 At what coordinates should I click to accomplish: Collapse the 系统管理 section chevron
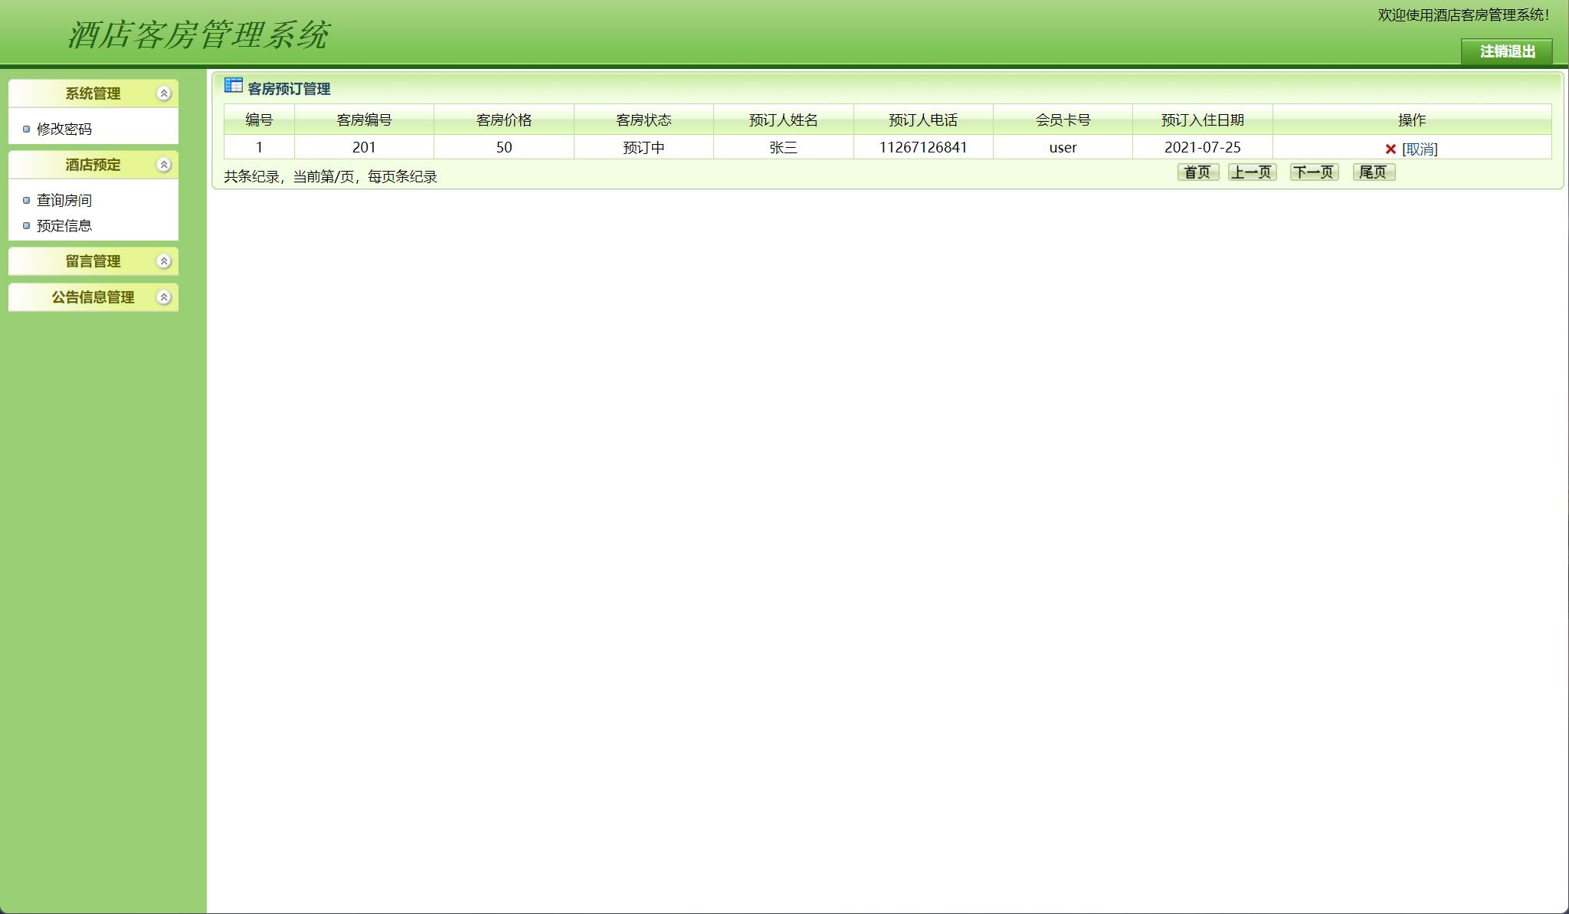tap(162, 93)
